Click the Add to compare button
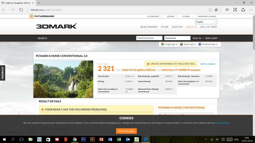Viewport: 255px width, 143px height. coord(208,64)
